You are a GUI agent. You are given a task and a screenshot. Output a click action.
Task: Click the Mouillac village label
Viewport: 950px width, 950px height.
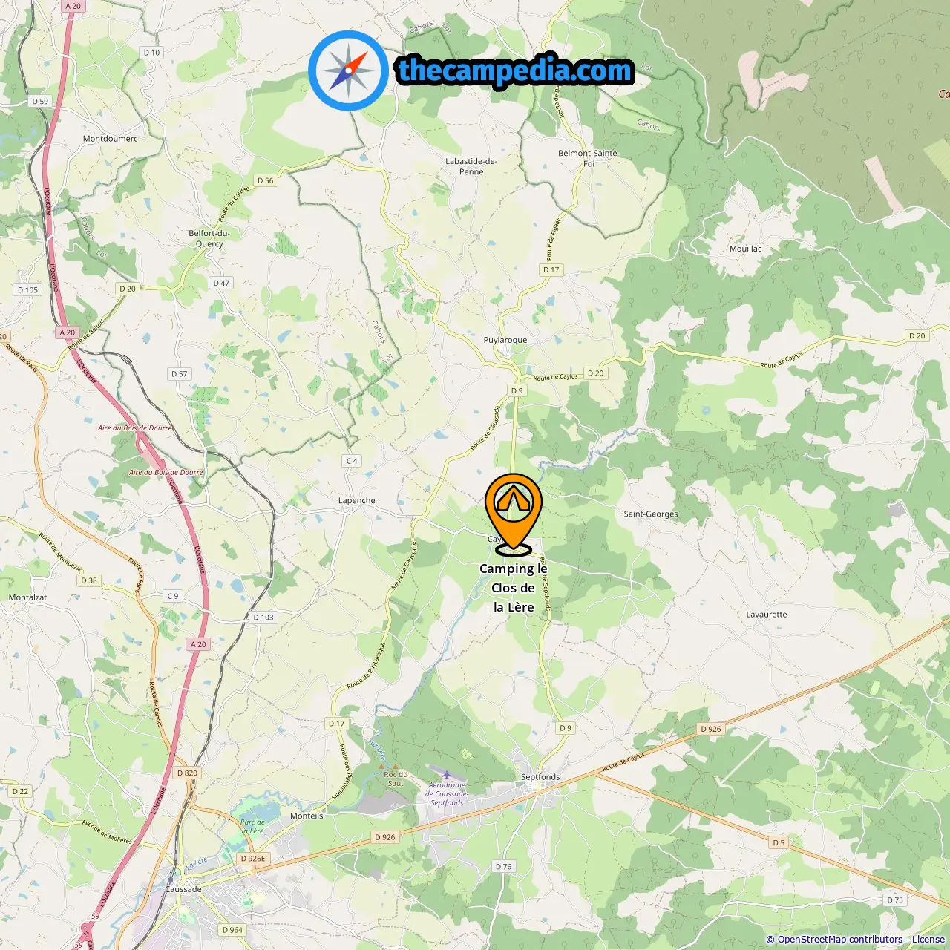[746, 249]
